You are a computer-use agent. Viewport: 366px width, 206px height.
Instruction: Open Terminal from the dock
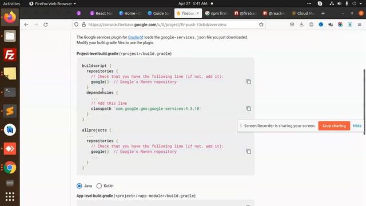10,92
